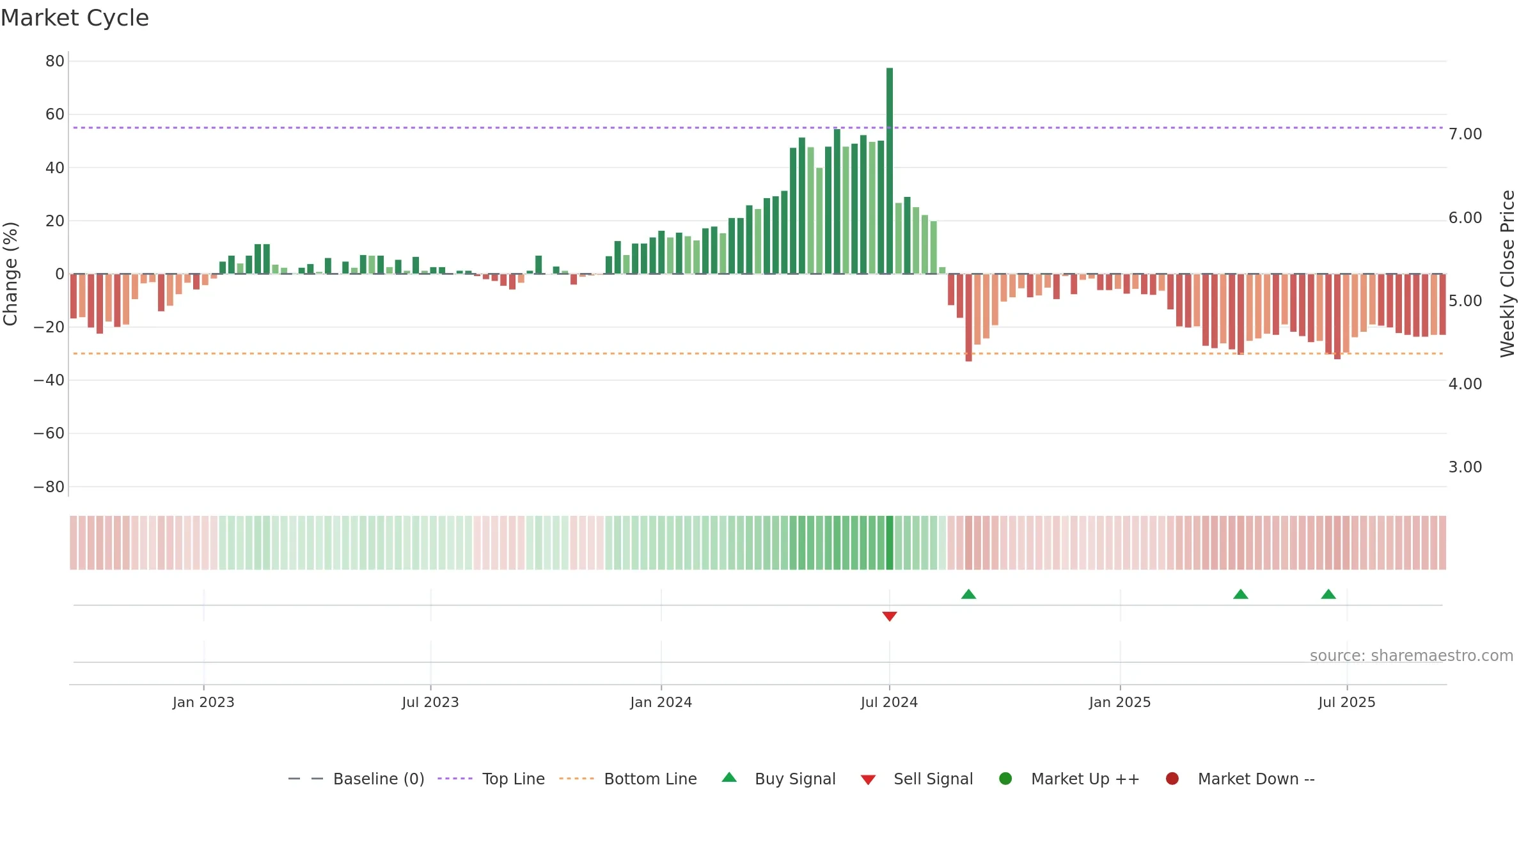The image size is (1535, 863).
Task: Toggle the Baseline (0) legend entry
Action: 356,779
